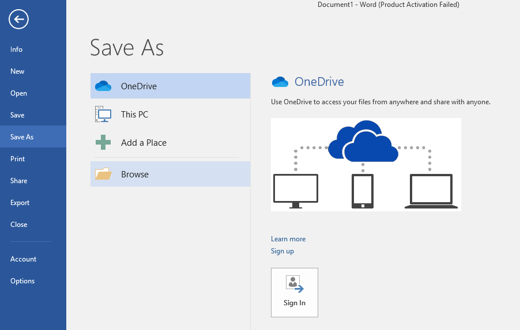Image resolution: width=520 pixels, height=330 pixels.
Task: Click the back arrow circle icon
Action: 18,19
